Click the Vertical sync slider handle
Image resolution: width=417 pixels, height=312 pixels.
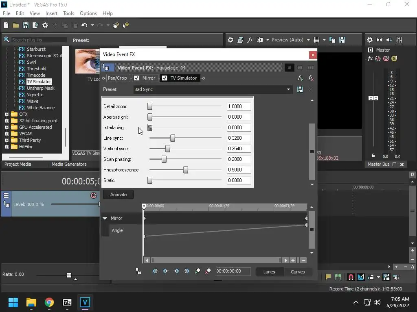167,149
